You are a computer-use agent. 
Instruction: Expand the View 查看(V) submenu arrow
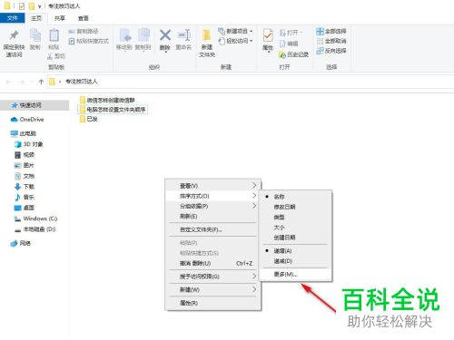[254, 185]
